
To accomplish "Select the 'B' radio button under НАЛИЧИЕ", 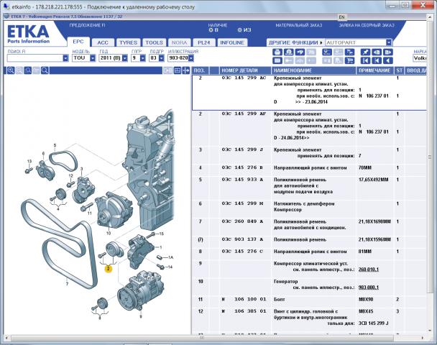I will point(211,29).
